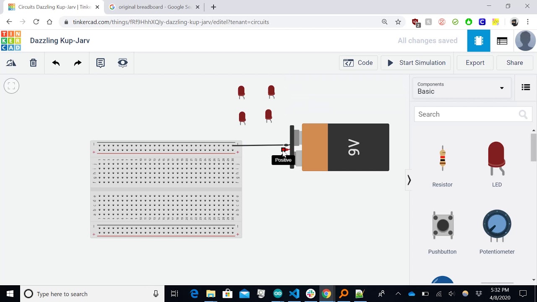The image size is (537, 302).
Task: Redo the last action
Action: (x=78, y=63)
